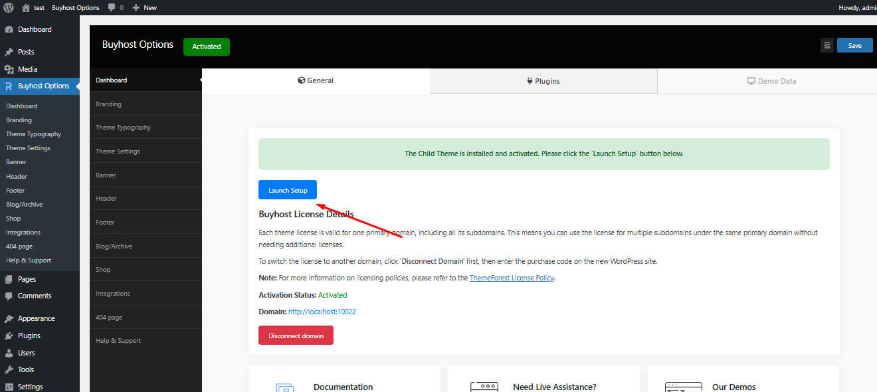Open Howdy admin account menu
The height and width of the screenshot is (392, 877).
tap(858, 7)
